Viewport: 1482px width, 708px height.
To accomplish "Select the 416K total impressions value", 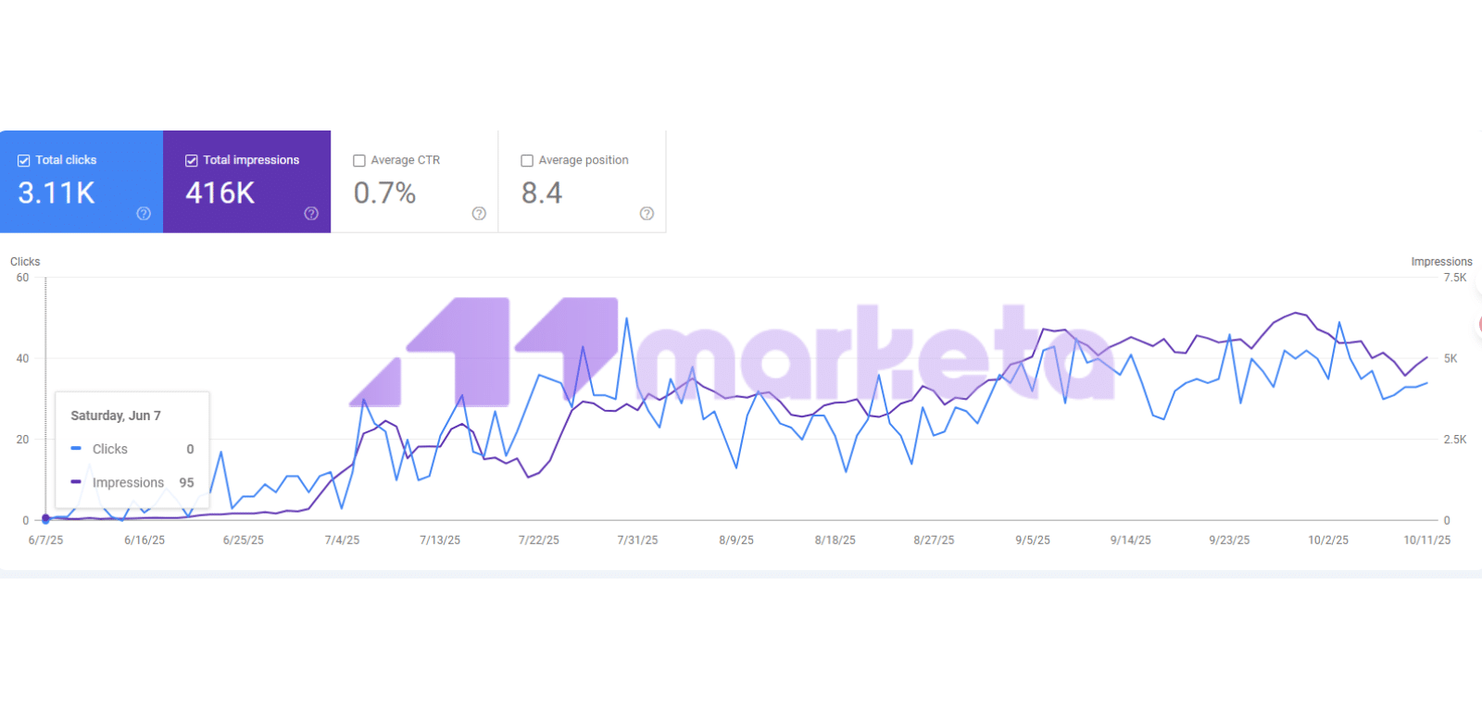I will 220,193.
